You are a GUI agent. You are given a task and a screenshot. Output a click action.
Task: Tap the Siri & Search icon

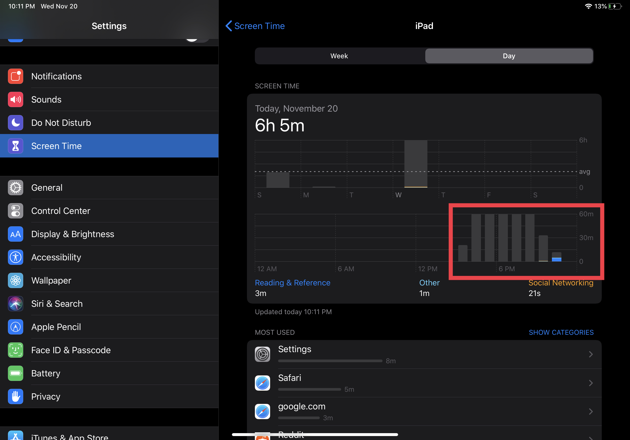tap(15, 304)
